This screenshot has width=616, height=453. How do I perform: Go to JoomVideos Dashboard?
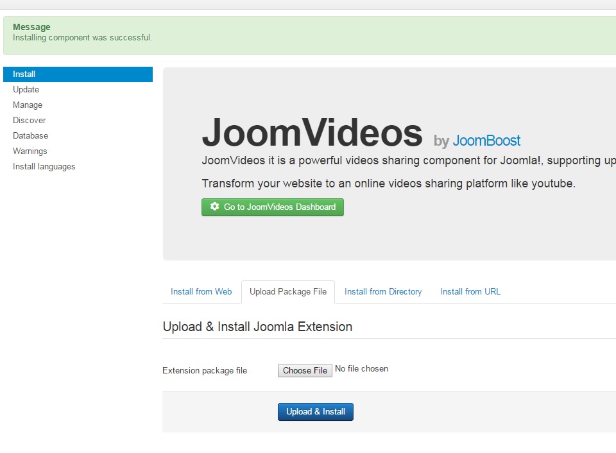[273, 207]
